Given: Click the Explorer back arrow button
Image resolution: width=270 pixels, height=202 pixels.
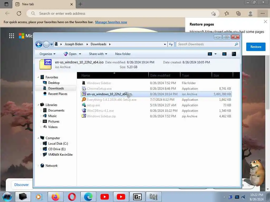Looking at the screenshot, I should pyautogui.click(x=39, y=44).
